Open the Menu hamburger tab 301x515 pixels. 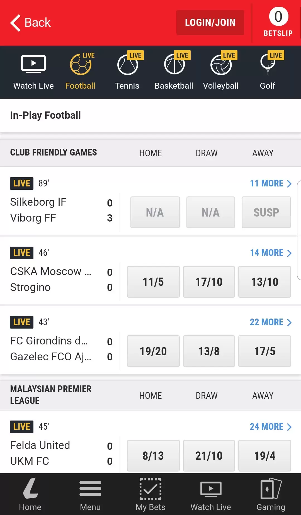click(x=90, y=494)
